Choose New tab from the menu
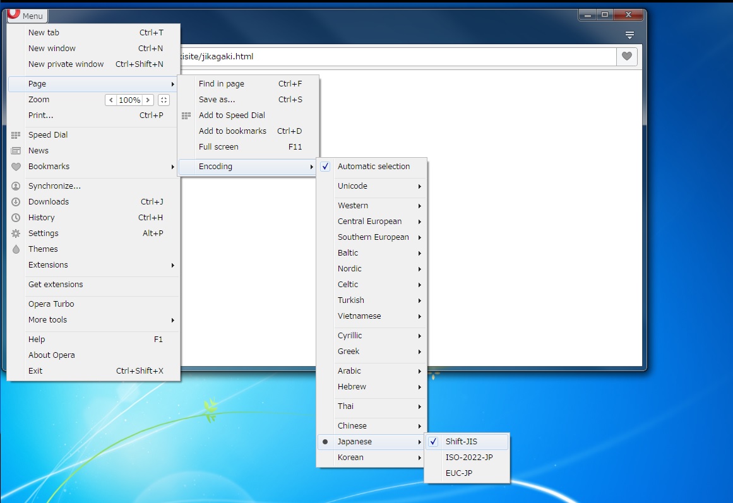 coord(93,33)
